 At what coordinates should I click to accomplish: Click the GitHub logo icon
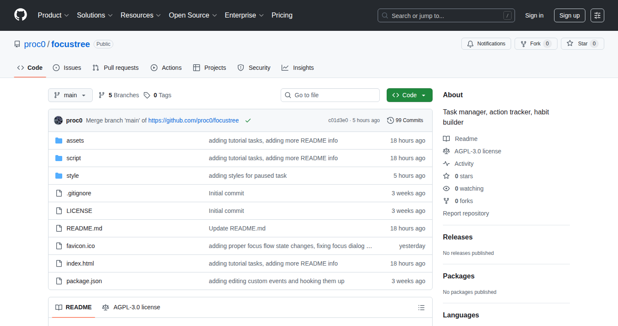pos(21,15)
